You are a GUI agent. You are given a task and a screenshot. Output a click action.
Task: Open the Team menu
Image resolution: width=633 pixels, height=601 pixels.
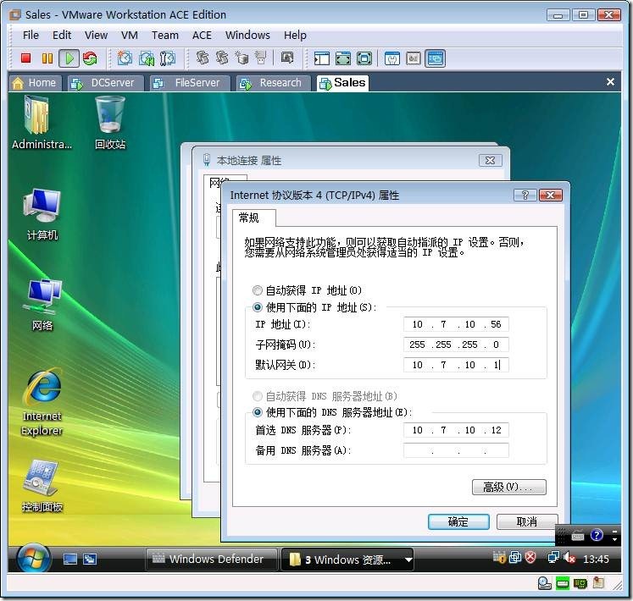(x=165, y=35)
